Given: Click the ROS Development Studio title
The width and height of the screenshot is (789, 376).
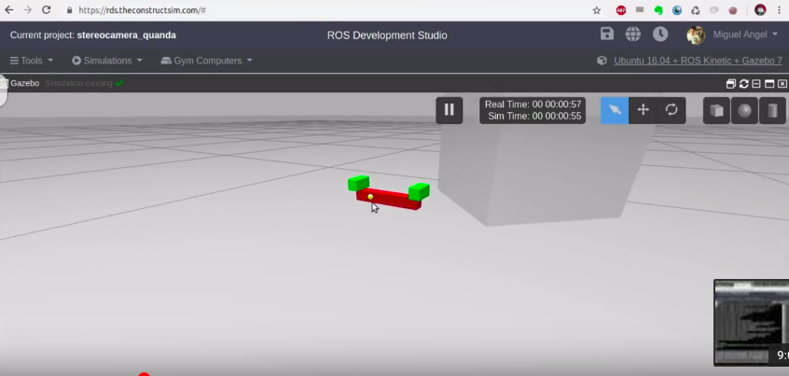Looking at the screenshot, I should pos(387,35).
